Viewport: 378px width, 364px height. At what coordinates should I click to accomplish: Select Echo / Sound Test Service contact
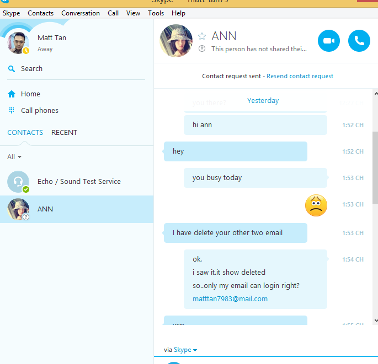[77, 182]
